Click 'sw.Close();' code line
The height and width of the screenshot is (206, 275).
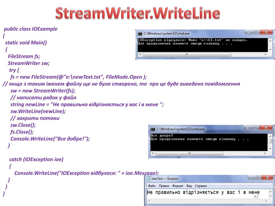[23, 125]
